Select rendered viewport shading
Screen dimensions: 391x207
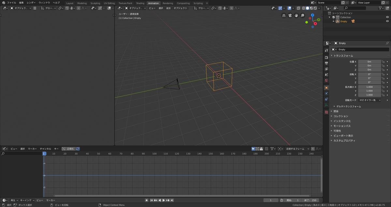coord(315,8)
